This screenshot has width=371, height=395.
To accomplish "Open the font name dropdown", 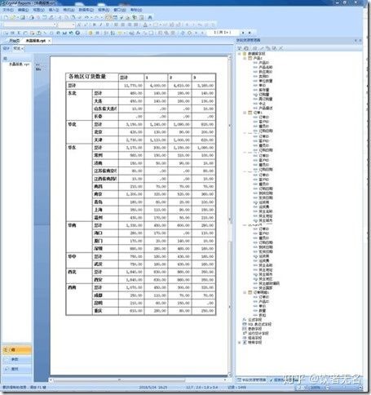I will tap(55, 24).
